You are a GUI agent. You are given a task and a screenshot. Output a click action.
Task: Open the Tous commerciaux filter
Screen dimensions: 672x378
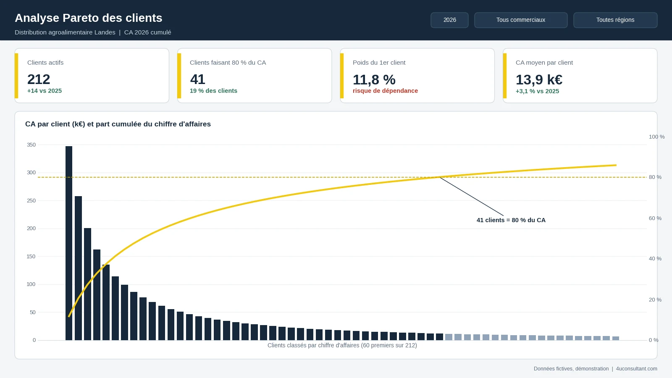(x=521, y=20)
